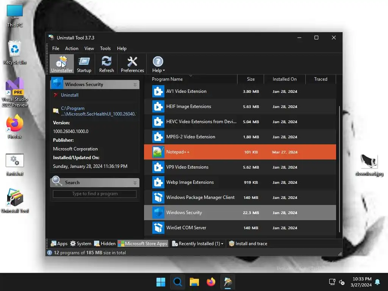Screen dimensions: 388x291
Task: Select the 'HEIF Image Extensions' name text
Action: (x=189, y=106)
